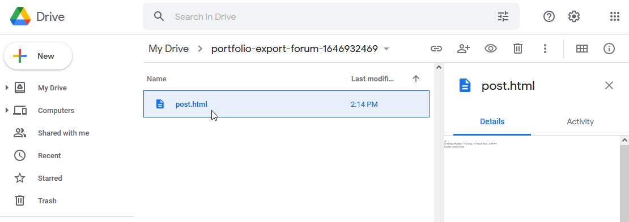Click the Remove trash can toolbar icon

pos(518,49)
